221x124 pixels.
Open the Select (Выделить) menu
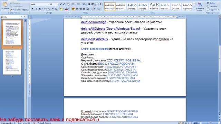[213, 10]
